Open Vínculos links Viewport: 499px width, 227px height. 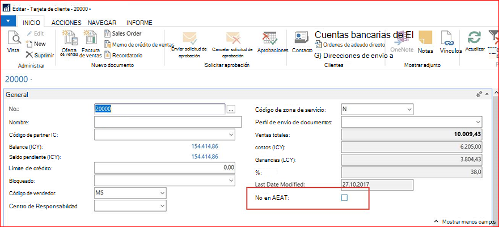click(x=451, y=43)
